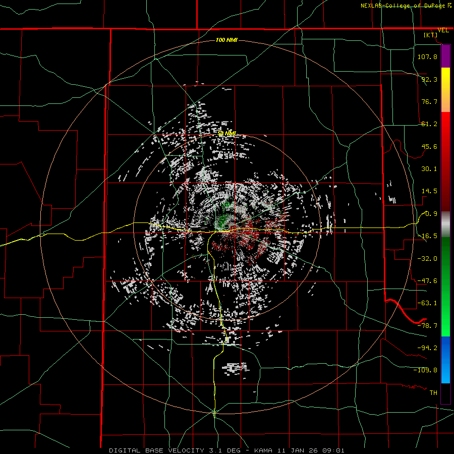This screenshot has height=454, width=454.
Task: Click the 30.1 velocity scale value
Action: pyautogui.click(x=429, y=169)
